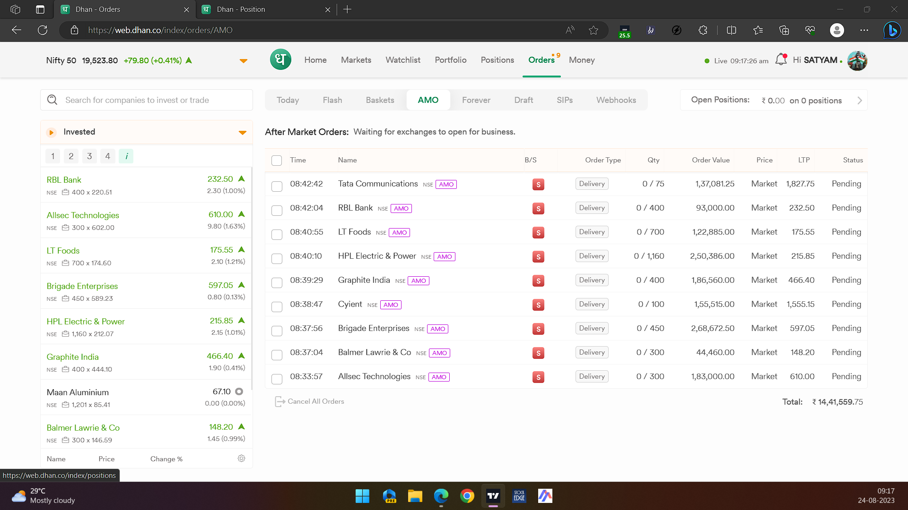Screen dimensions: 908x510
Task: Switch to the Forever orders tab
Action: (x=476, y=100)
